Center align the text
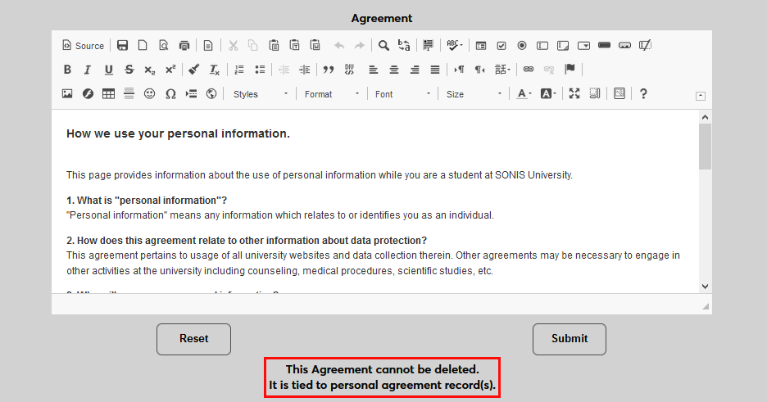The height and width of the screenshot is (402, 767). (x=394, y=70)
